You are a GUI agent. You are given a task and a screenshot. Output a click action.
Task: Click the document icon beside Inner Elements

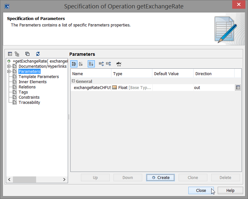pyautogui.click(x=15, y=82)
